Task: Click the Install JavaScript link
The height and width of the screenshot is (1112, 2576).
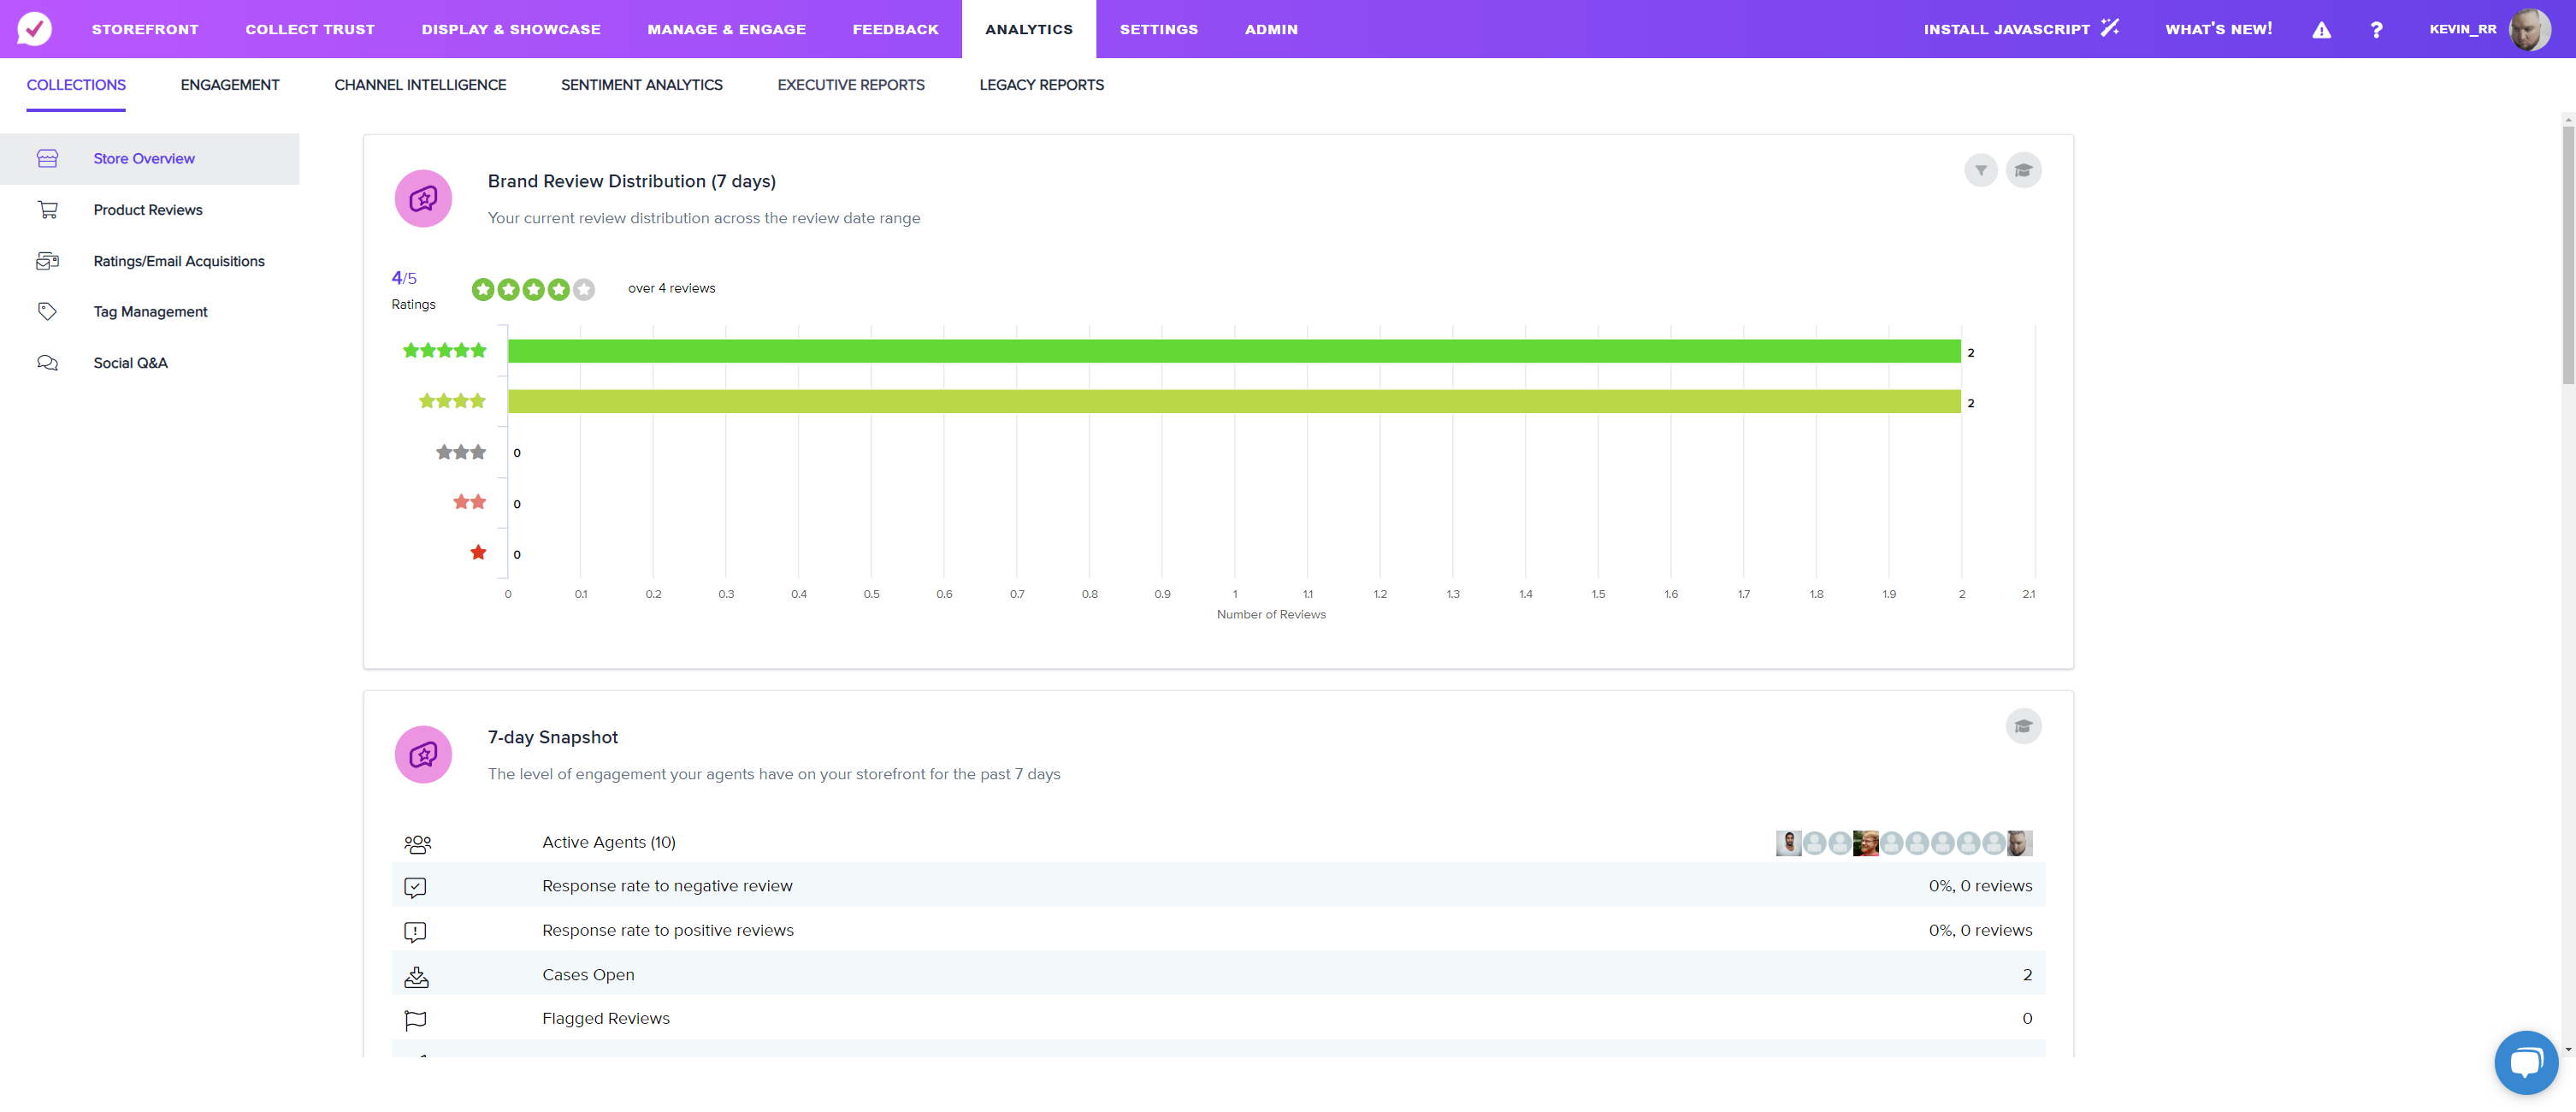Action: 2006,29
